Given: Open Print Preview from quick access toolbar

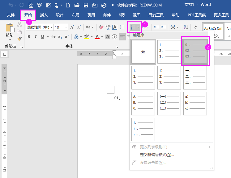Looking at the screenshot, I should [x=31, y=5].
